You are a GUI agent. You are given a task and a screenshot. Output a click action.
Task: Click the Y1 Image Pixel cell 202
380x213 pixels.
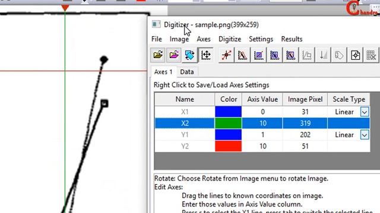305,135
